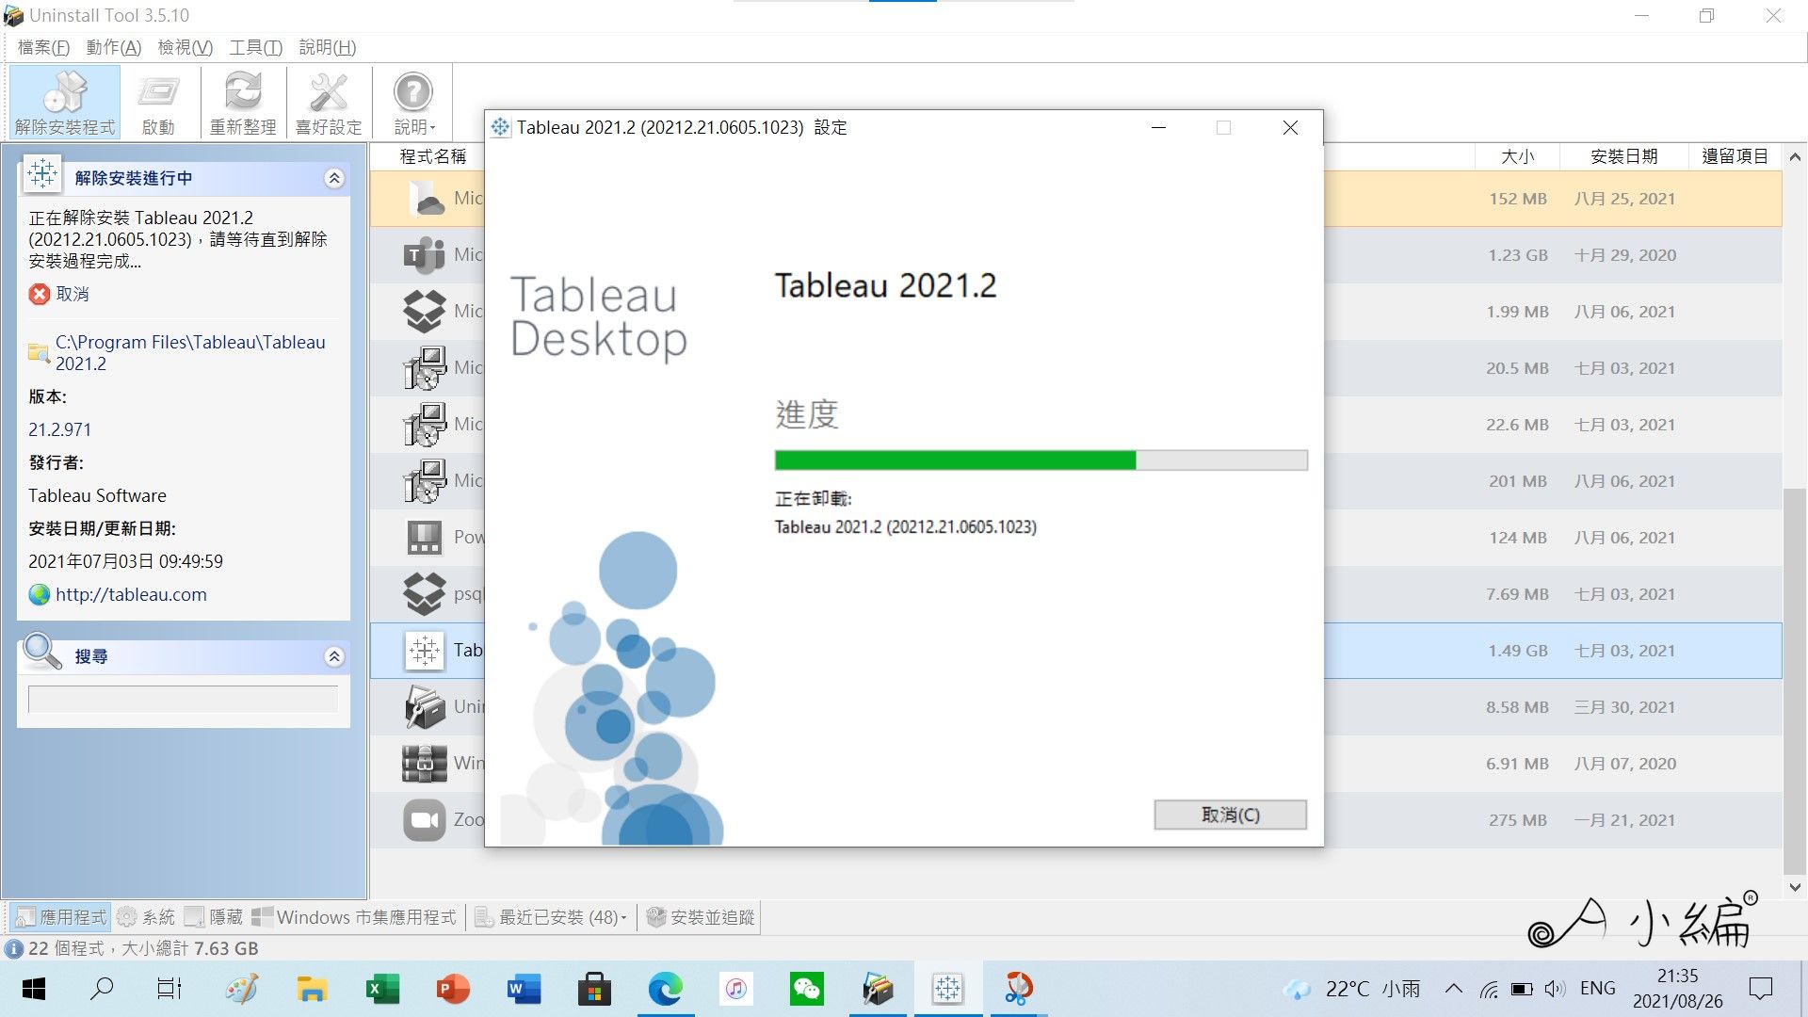Select the WinRAR program icon in list
The height and width of the screenshot is (1017, 1808).
coord(425,764)
